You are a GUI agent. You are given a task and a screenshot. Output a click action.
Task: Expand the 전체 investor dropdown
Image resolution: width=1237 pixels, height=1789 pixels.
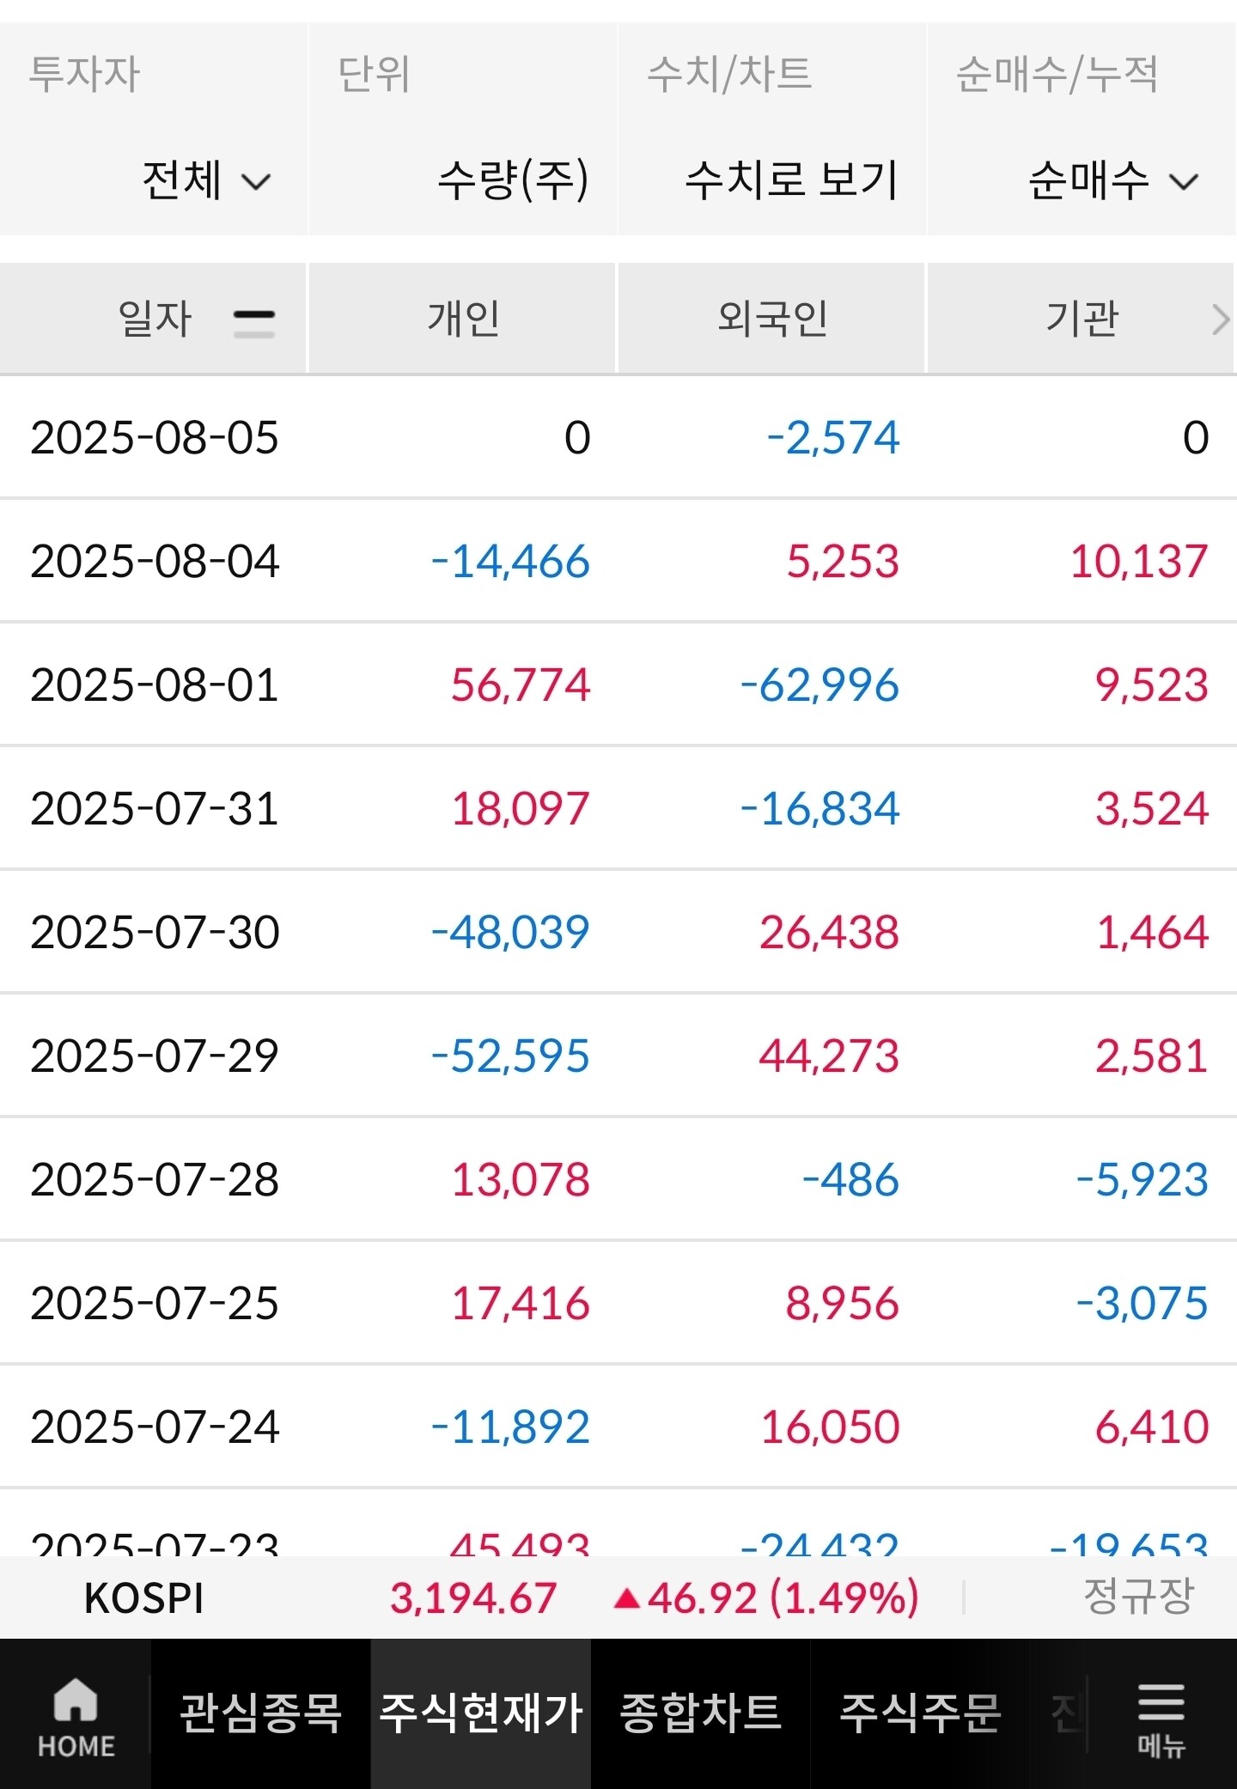point(206,180)
